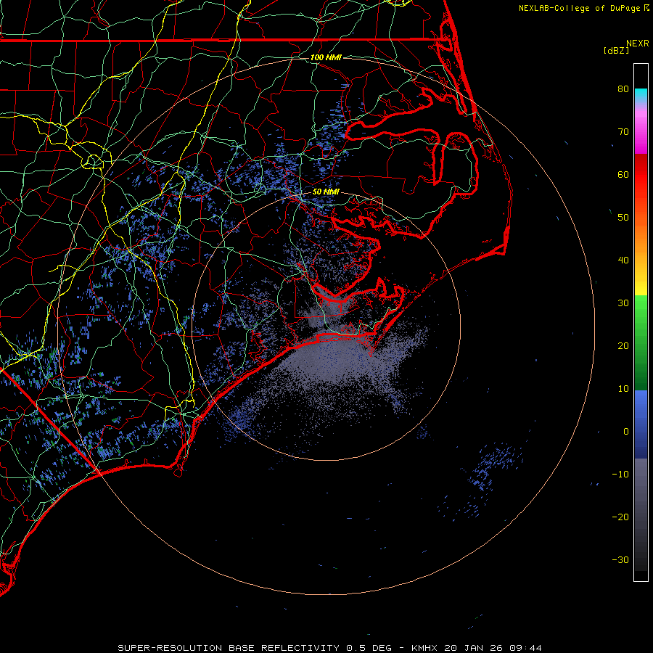Click the -30 value on dBZ scale
The image size is (653, 653).
point(620,559)
